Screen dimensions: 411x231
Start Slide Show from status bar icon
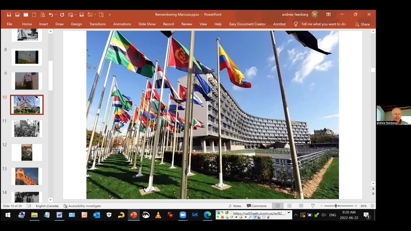(313, 206)
